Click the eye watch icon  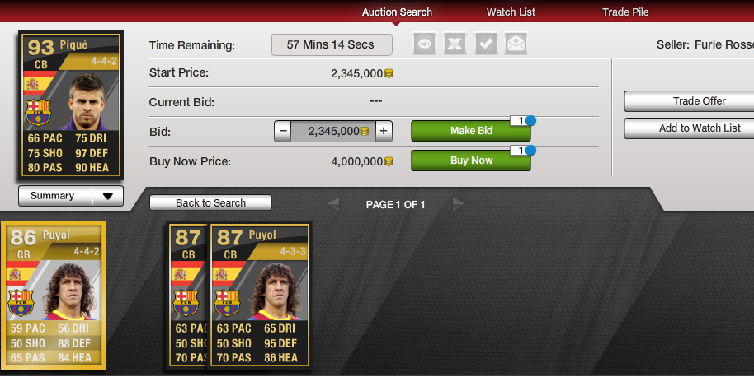pos(425,44)
